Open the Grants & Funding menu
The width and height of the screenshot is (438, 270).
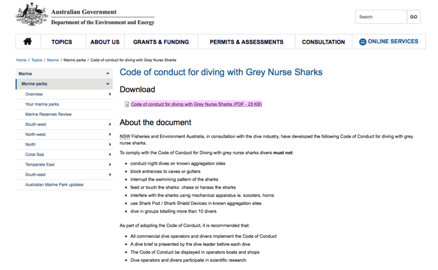(161, 42)
